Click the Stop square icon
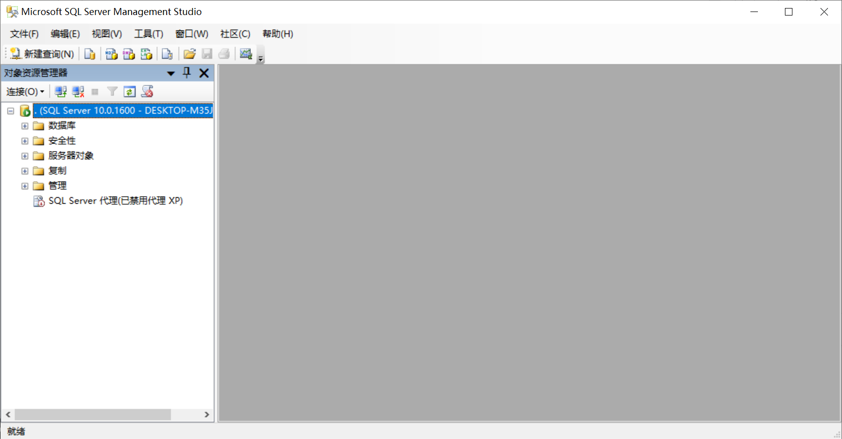842x439 pixels. (95, 92)
